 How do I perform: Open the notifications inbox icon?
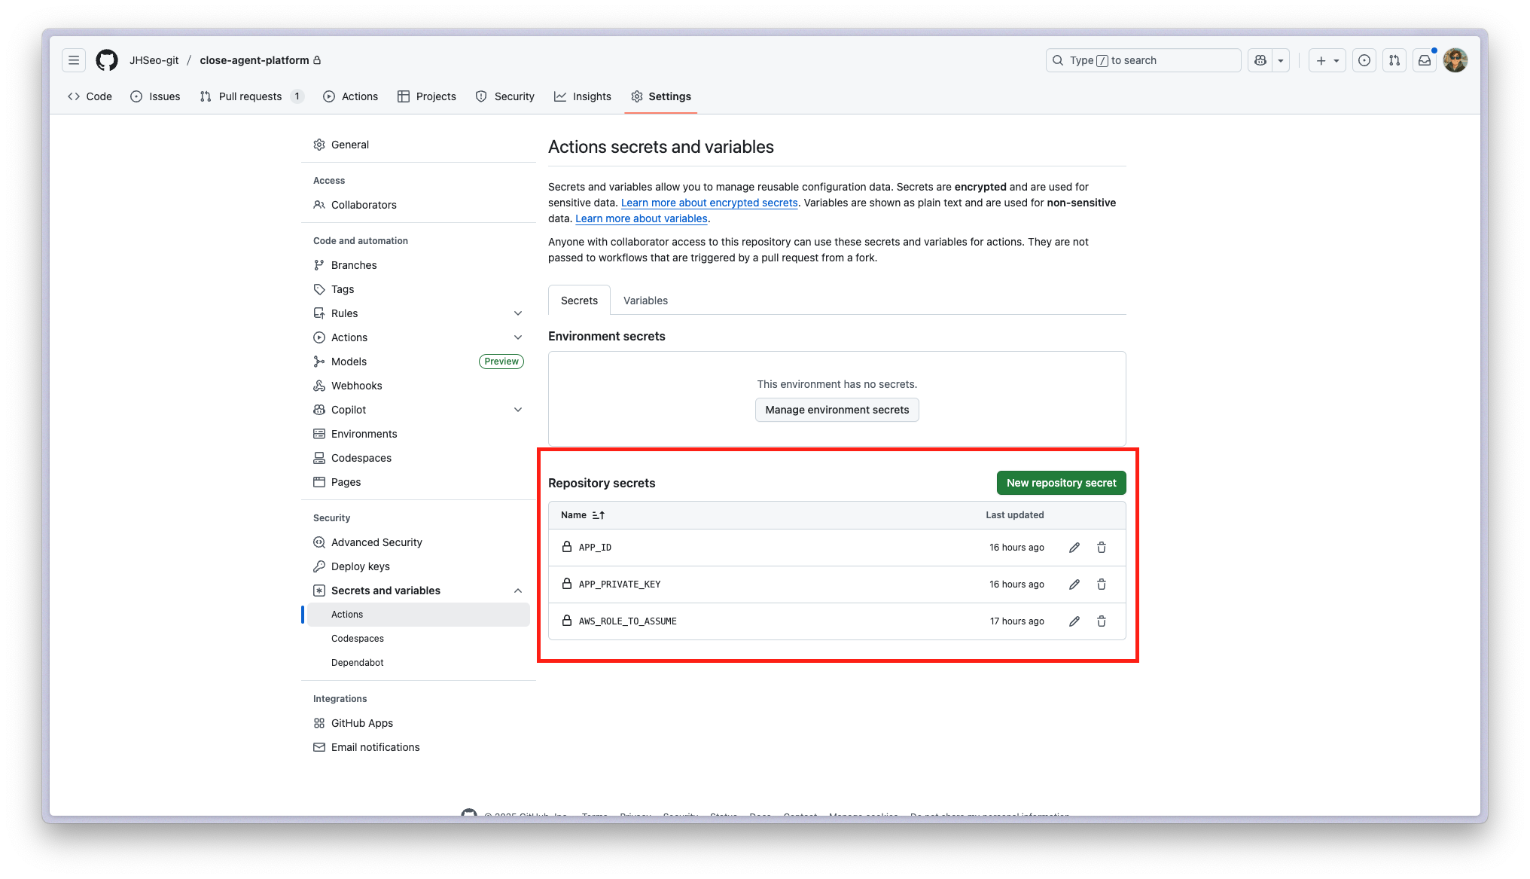point(1425,60)
